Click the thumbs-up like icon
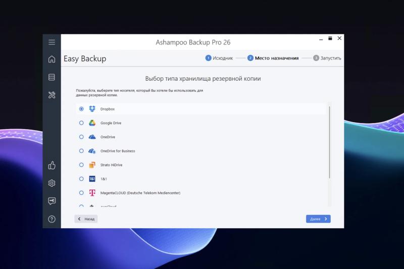The height and width of the screenshot is (269, 404). [52, 165]
